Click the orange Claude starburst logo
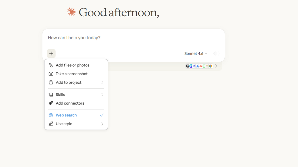Screen dimensions: 298x167 tap(71, 12)
